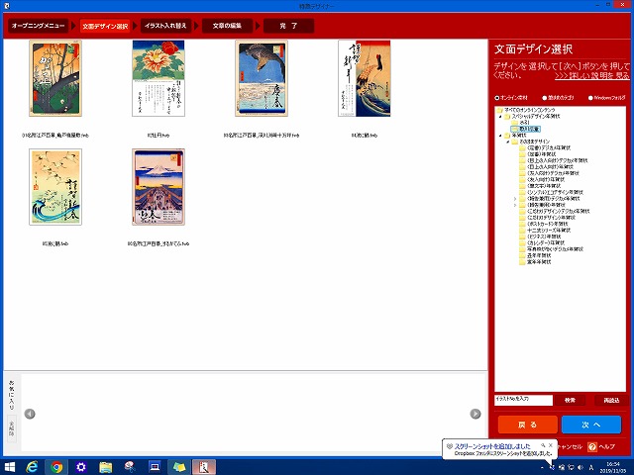Screen dimensions: 634x475
Task: Open 〈こだわりデザイン〉デジカメ年賀状 category
Action: pos(559,211)
